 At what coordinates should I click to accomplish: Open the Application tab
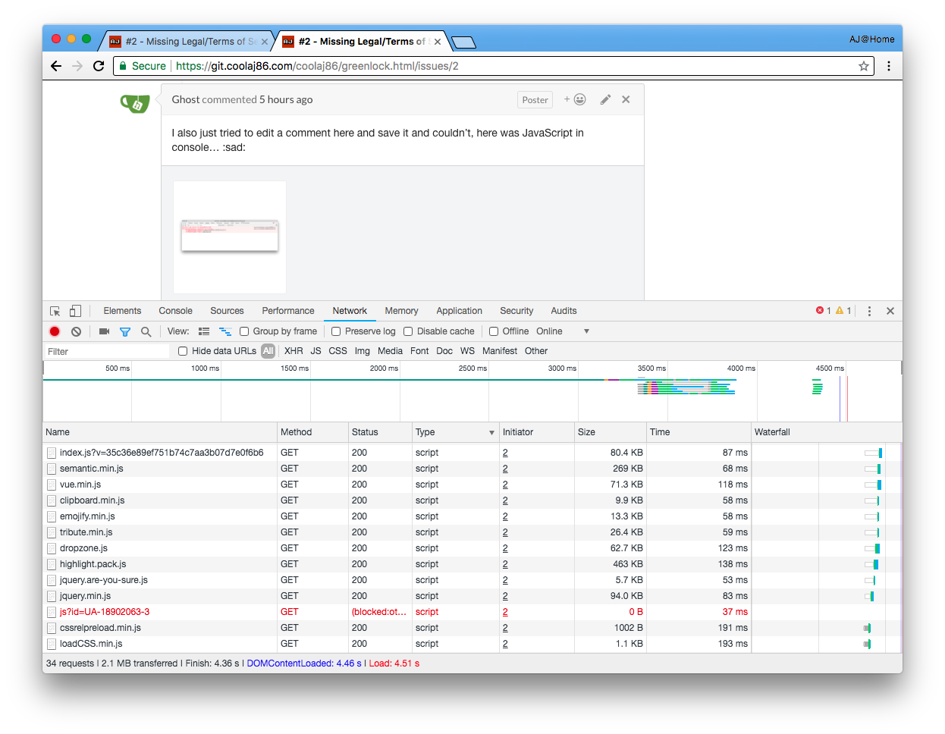pyautogui.click(x=459, y=311)
